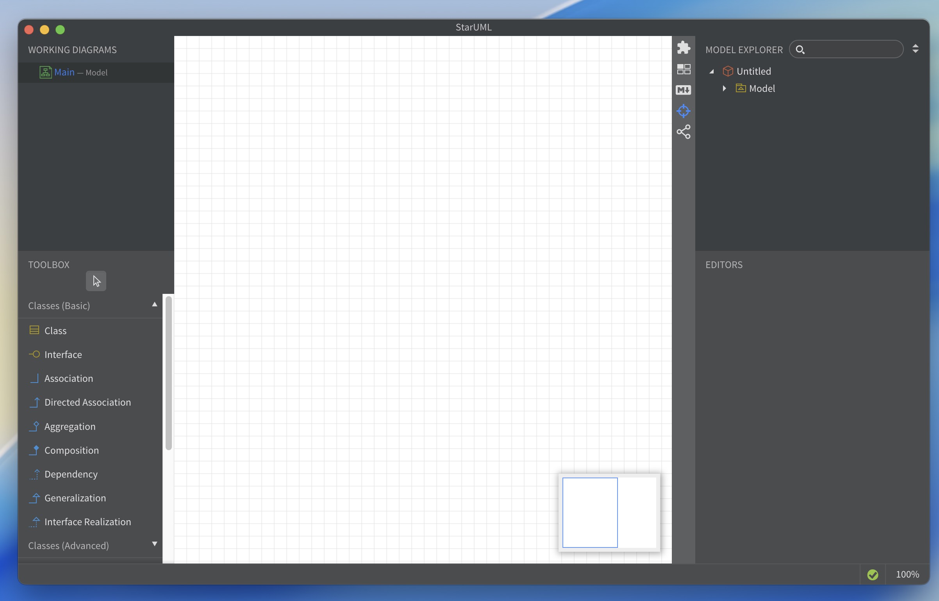
Task: Open the Extension Manager puzzle icon
Action: point(683,48)
